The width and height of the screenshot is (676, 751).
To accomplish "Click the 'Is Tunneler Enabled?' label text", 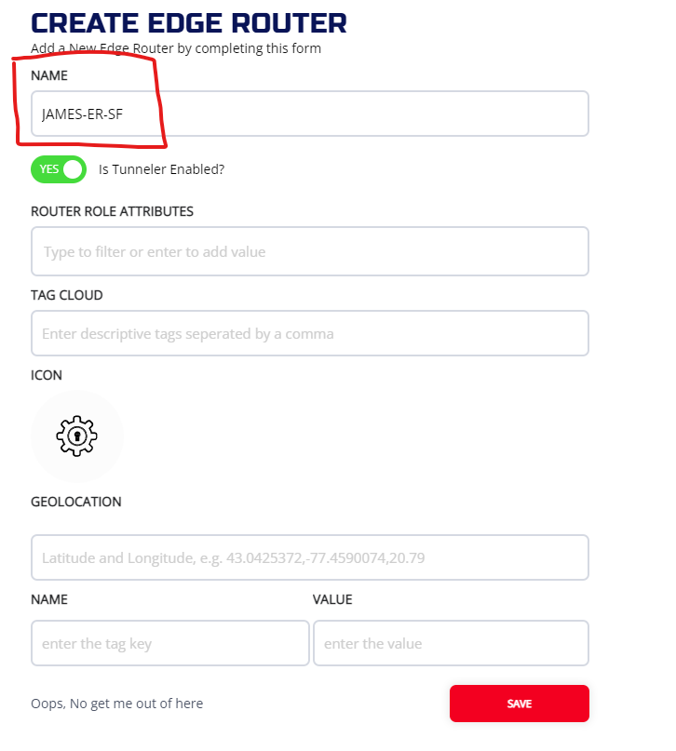I will (161, 169).
